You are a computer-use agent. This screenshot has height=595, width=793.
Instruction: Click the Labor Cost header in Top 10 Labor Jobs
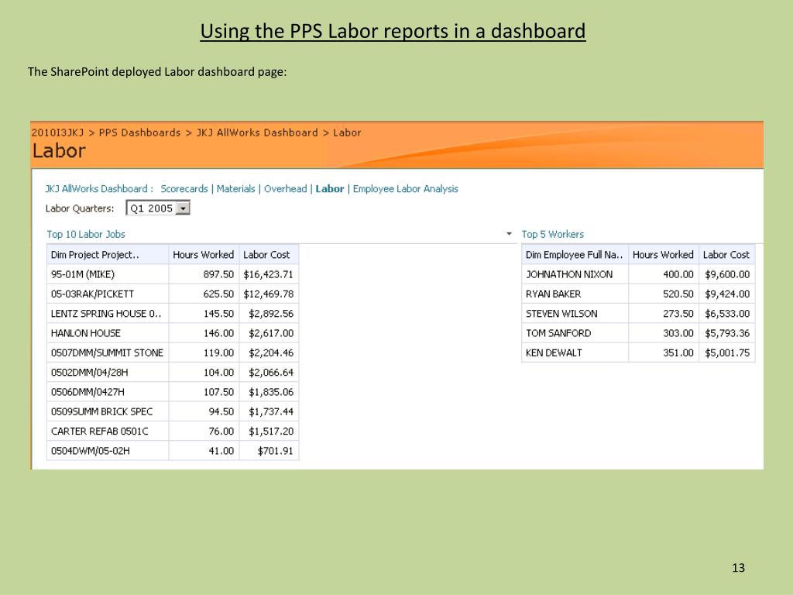click(x=269, y=254)
